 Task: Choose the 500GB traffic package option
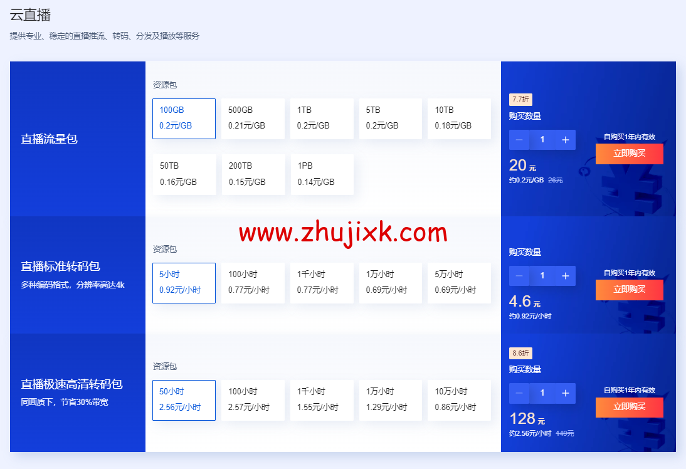point(253,119)
